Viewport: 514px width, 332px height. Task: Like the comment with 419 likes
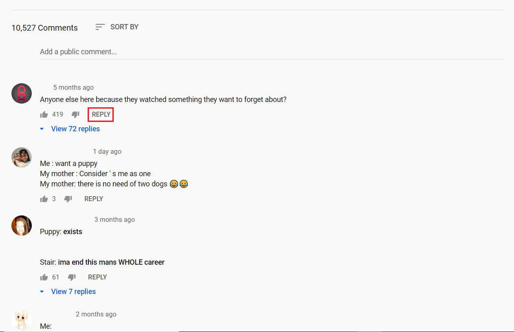(44, 115)
